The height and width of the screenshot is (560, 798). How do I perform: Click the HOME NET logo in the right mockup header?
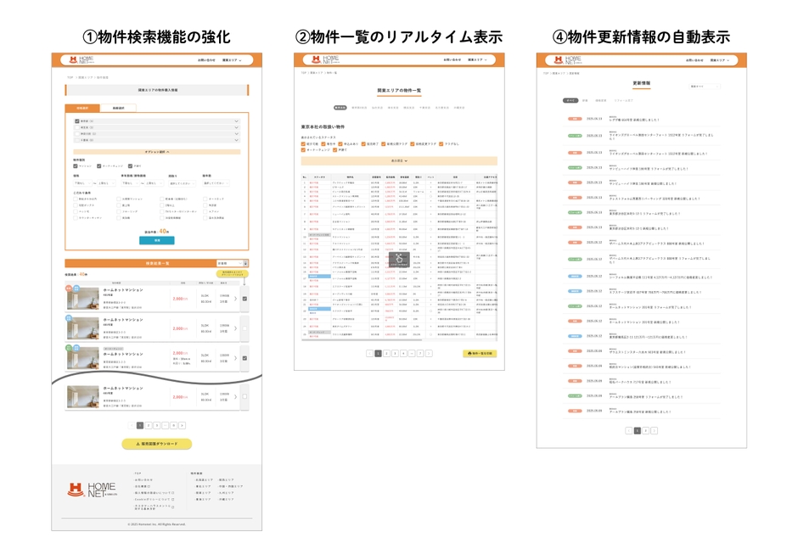tap(567, 59)
